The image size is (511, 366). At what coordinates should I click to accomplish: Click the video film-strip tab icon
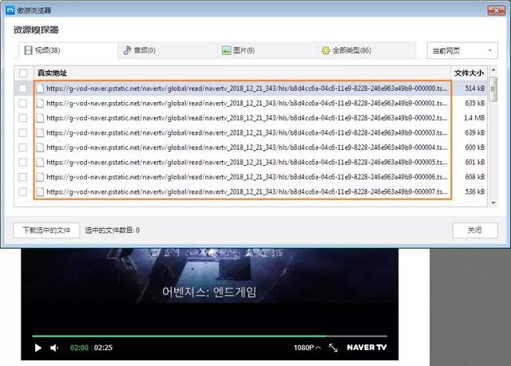(x=29, y=50)
